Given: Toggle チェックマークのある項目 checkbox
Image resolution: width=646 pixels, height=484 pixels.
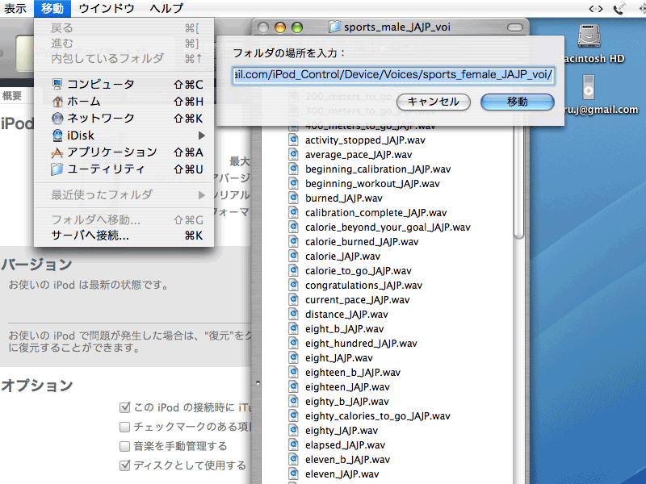Looking at the screenshot, I should click(x=124, y=427).
